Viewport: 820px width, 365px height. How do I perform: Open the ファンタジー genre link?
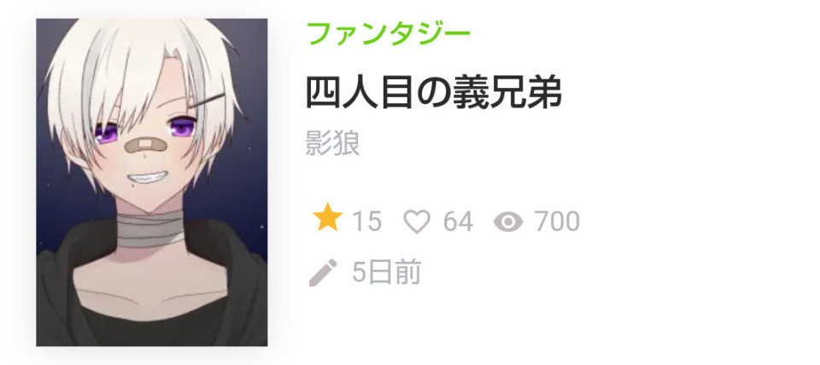click(388, 33)
